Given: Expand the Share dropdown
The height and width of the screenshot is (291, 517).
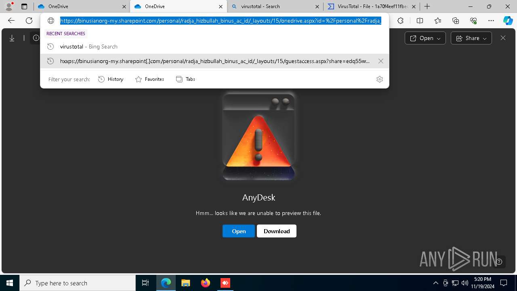Looking at the screenshot, I should (x=471, y=38).
